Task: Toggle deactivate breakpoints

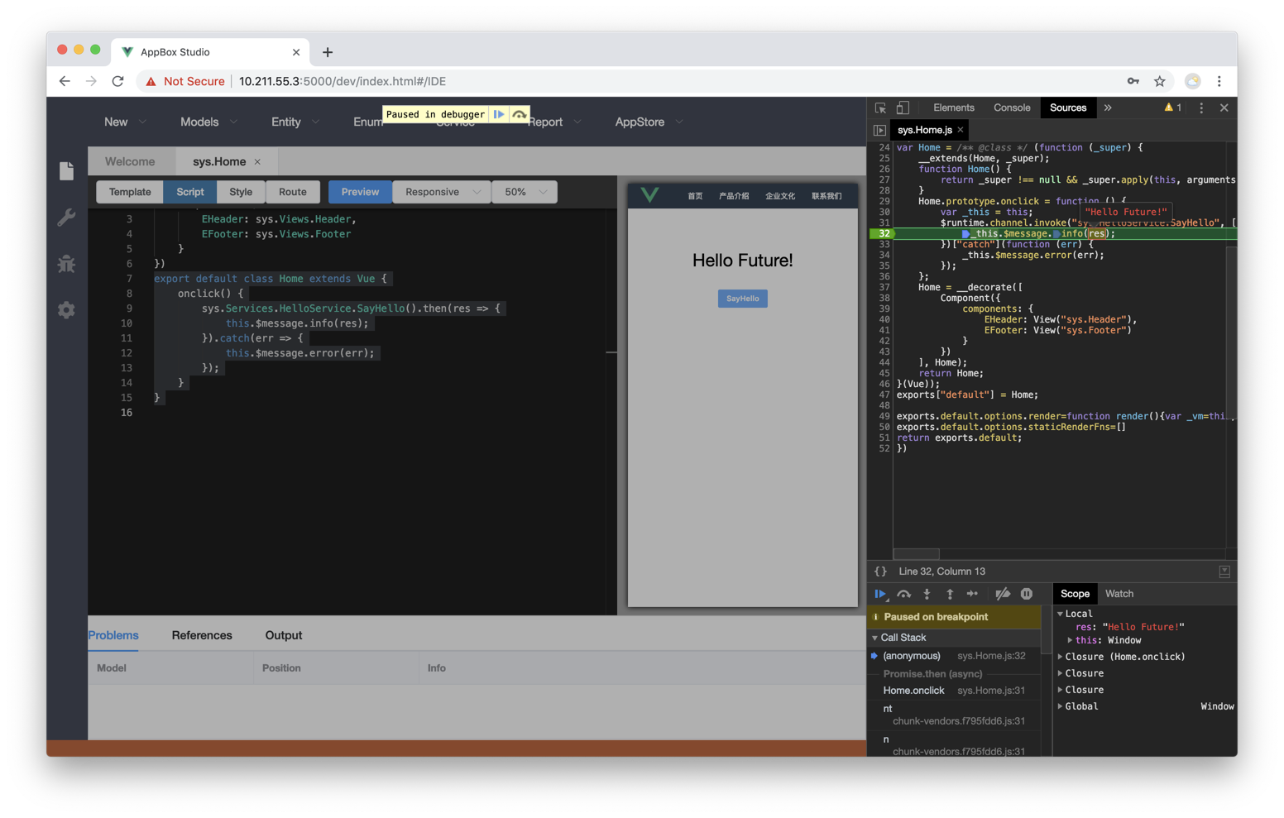Action: [1003, 594]
